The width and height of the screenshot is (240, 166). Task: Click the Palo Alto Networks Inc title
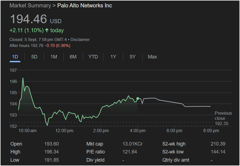pos(85,5)
